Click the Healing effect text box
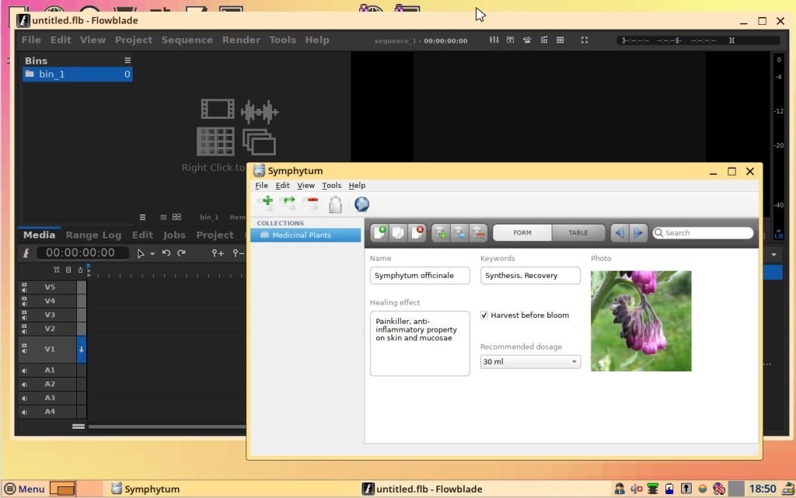The height and width of the screenshot is (498, 796). tap(420, 343)
